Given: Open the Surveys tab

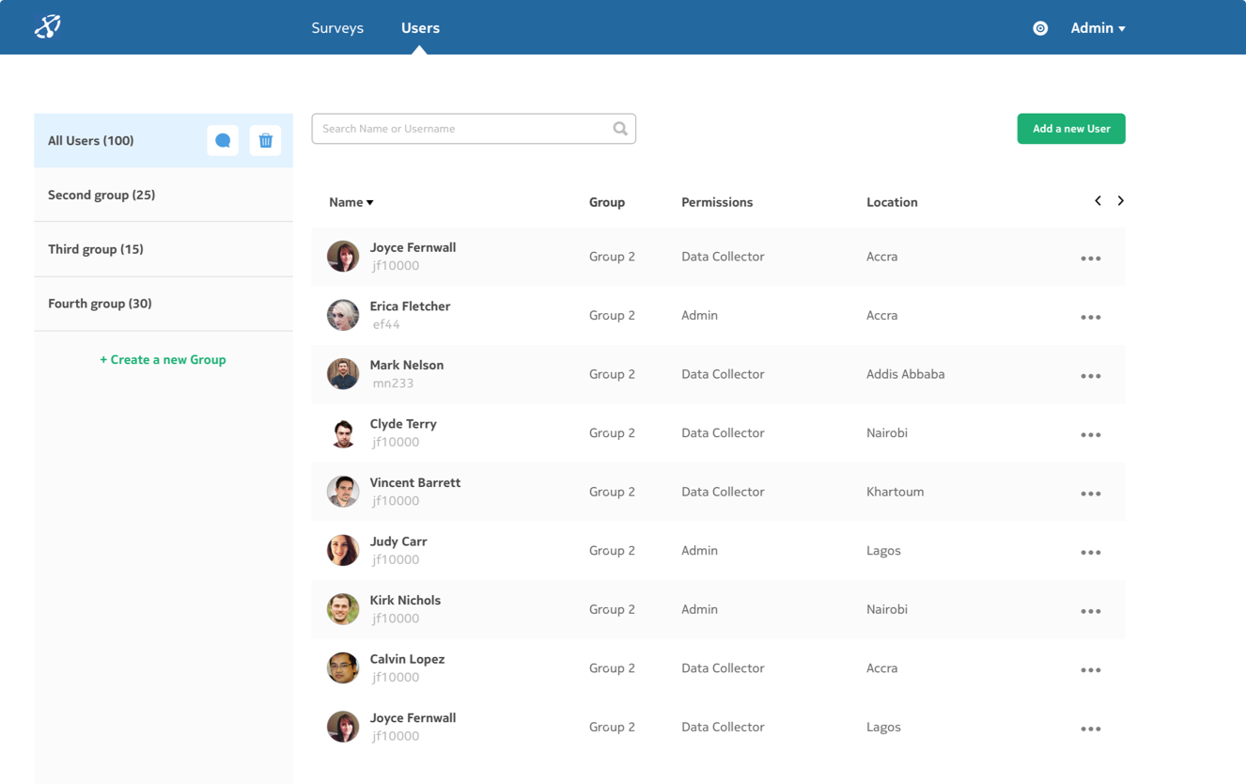Looking at the screenshot, I should pyautogui.click(x=337, y=28).
